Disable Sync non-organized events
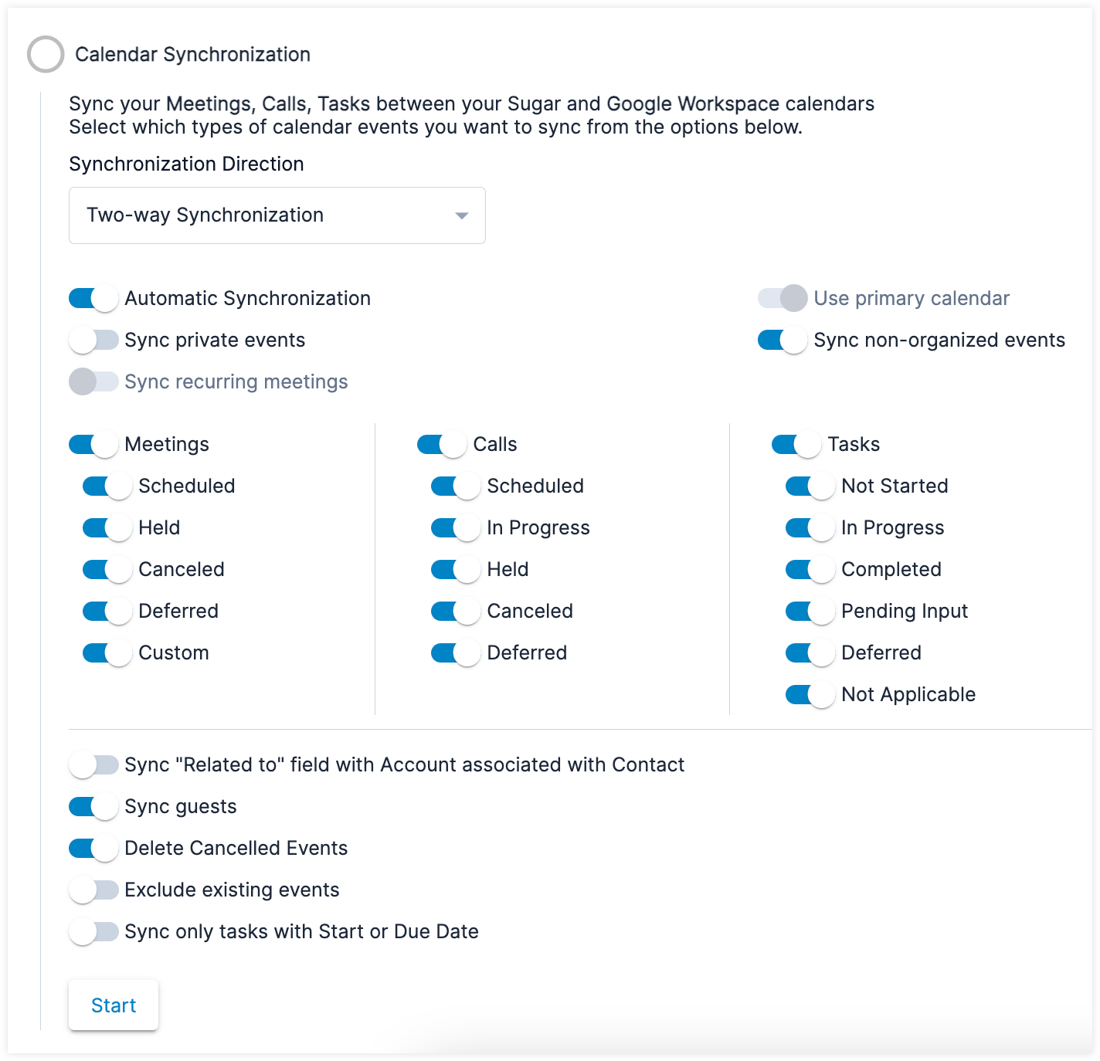The width and height of the screenshot is (1100, 1061). tap(782, 340)
